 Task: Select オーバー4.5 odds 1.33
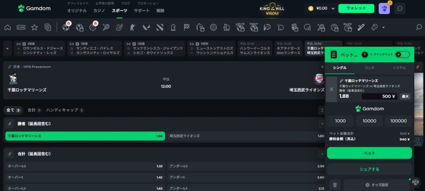coord(85,166)
